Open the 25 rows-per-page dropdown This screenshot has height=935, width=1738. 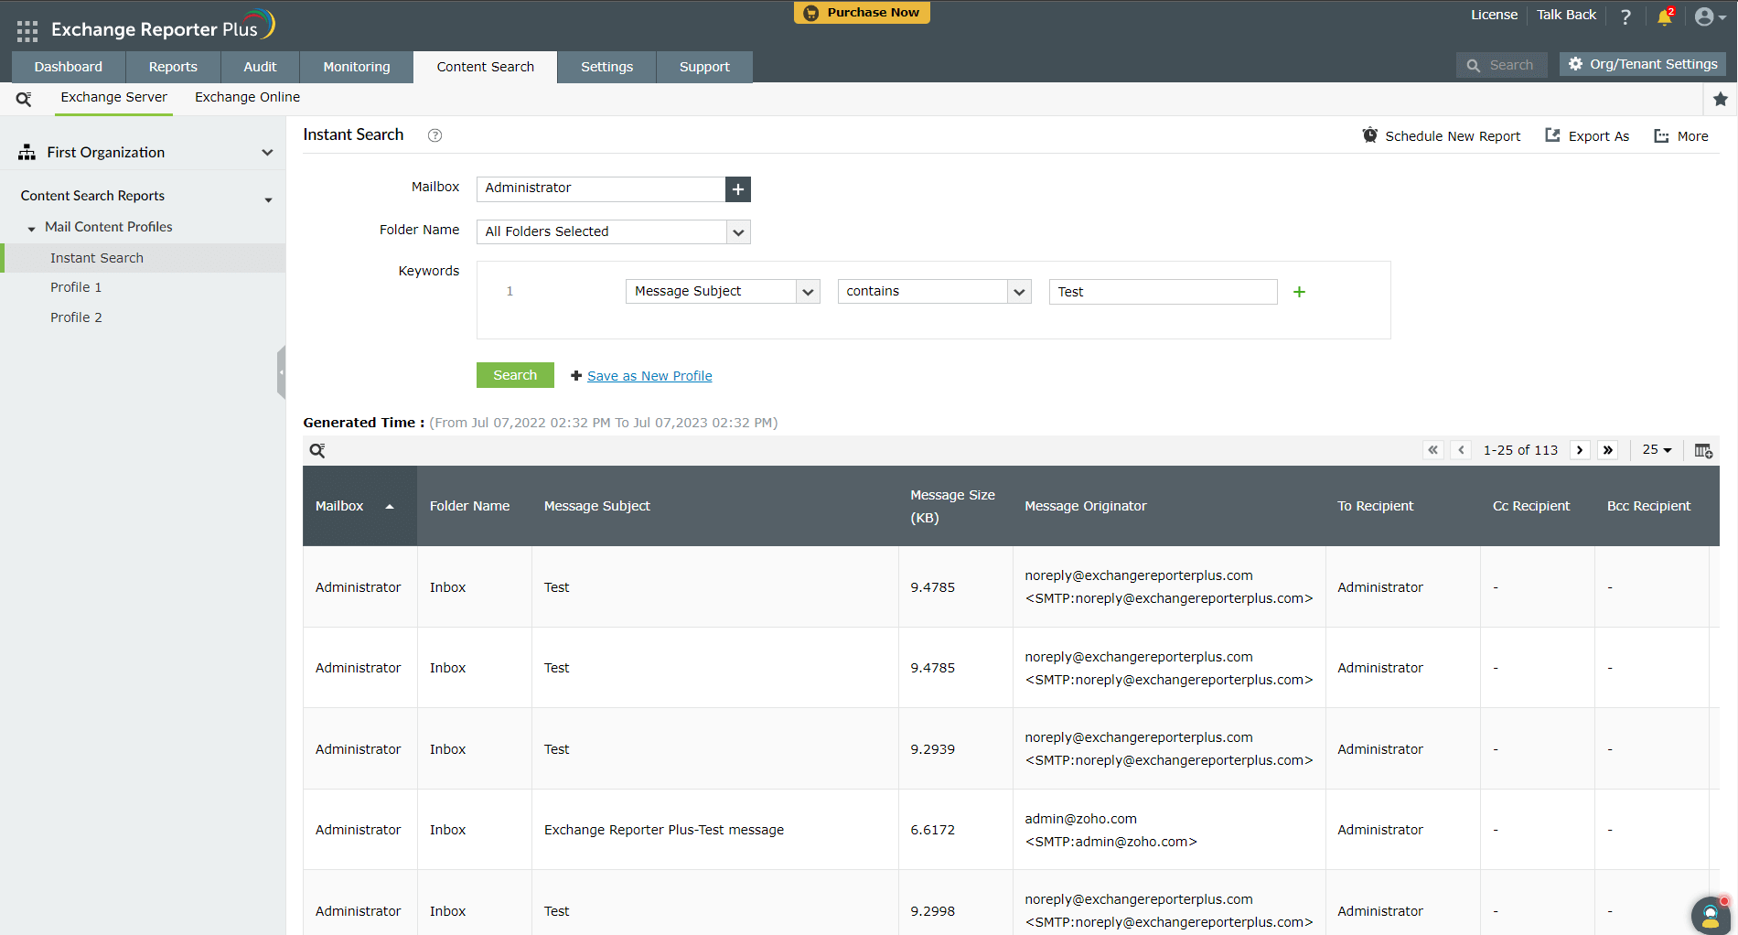(1656, 449)
